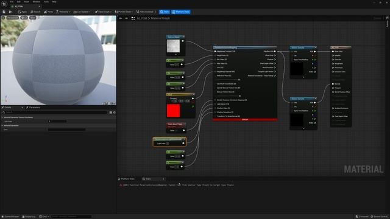Open the Asset menu
The height and width of the screenshot is (219, 390).
click(x=27, y=2)
